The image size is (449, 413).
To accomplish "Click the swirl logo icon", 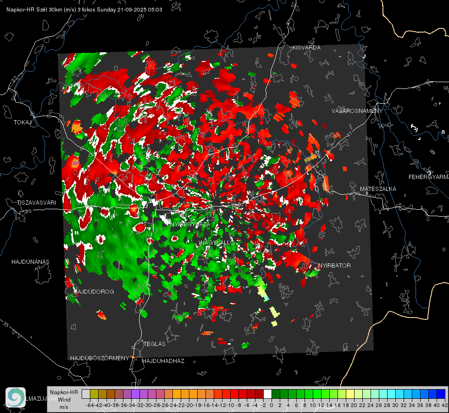I will pos(16,397).
